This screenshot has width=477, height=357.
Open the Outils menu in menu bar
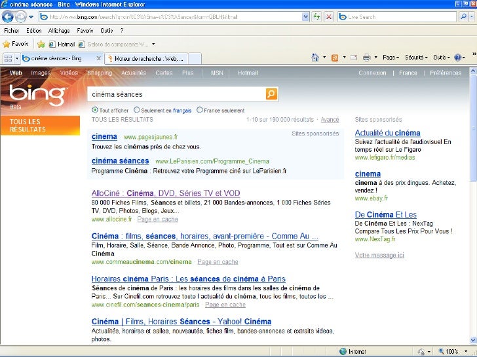(x=106, y=30)
